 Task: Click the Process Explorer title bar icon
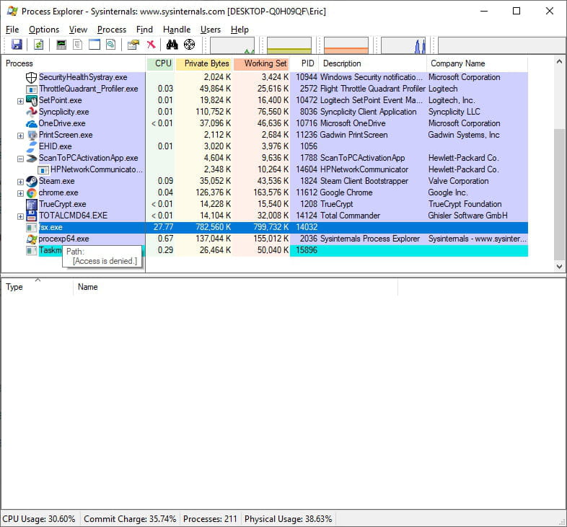click(x=12, y=11)
